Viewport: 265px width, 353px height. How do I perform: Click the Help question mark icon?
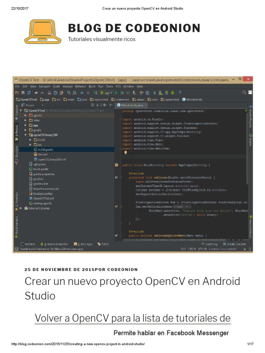180,93
